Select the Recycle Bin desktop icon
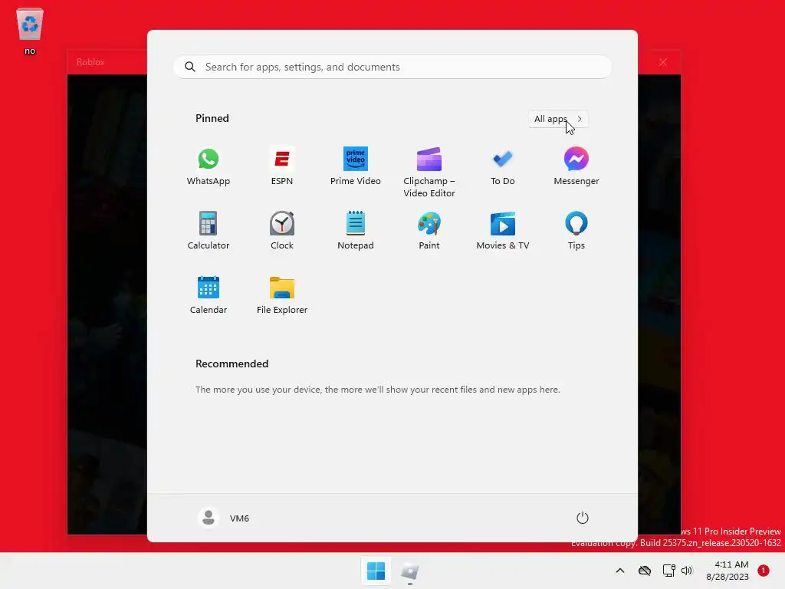 (30, 31)
